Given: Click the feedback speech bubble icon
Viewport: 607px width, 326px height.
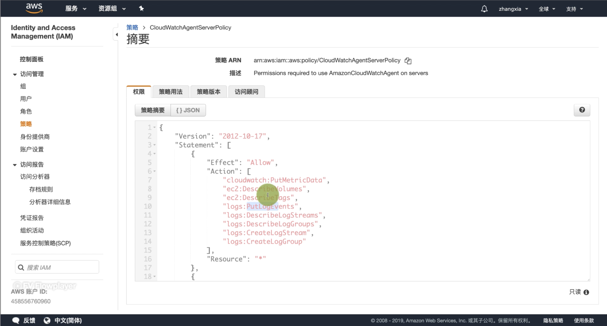Looking at the screenshot, I should 16,320.
